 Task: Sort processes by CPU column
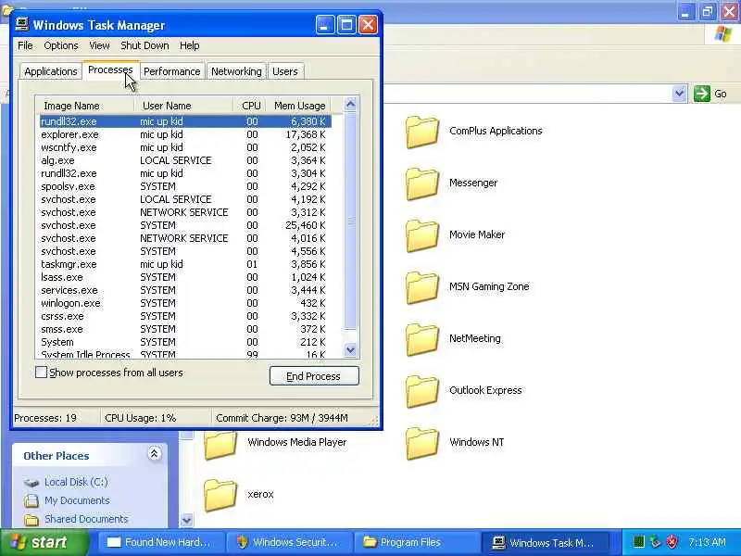click(x=249, y=106)
